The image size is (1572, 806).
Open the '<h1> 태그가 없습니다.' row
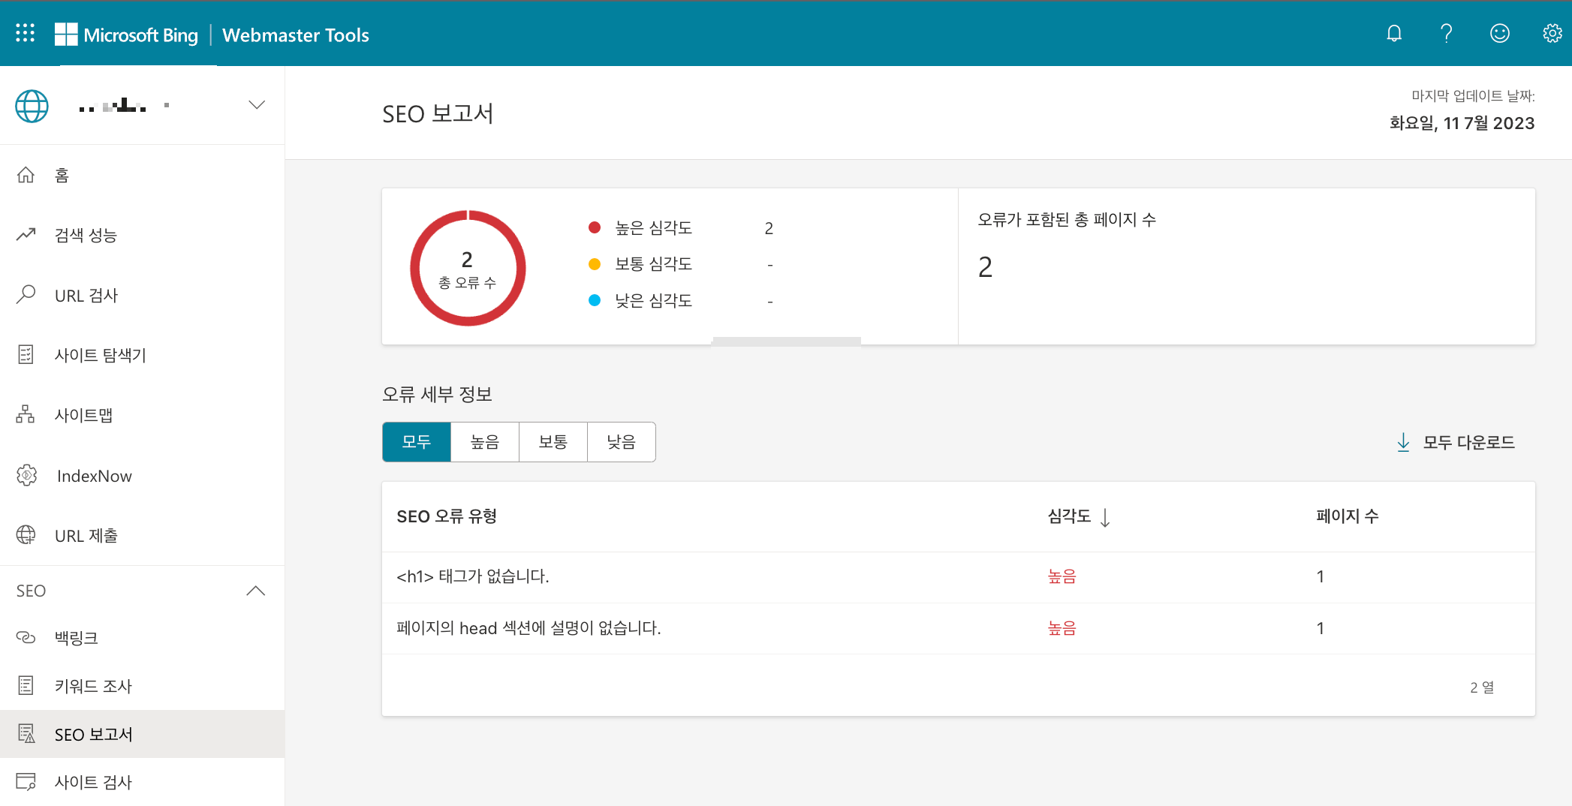(959, 577)
